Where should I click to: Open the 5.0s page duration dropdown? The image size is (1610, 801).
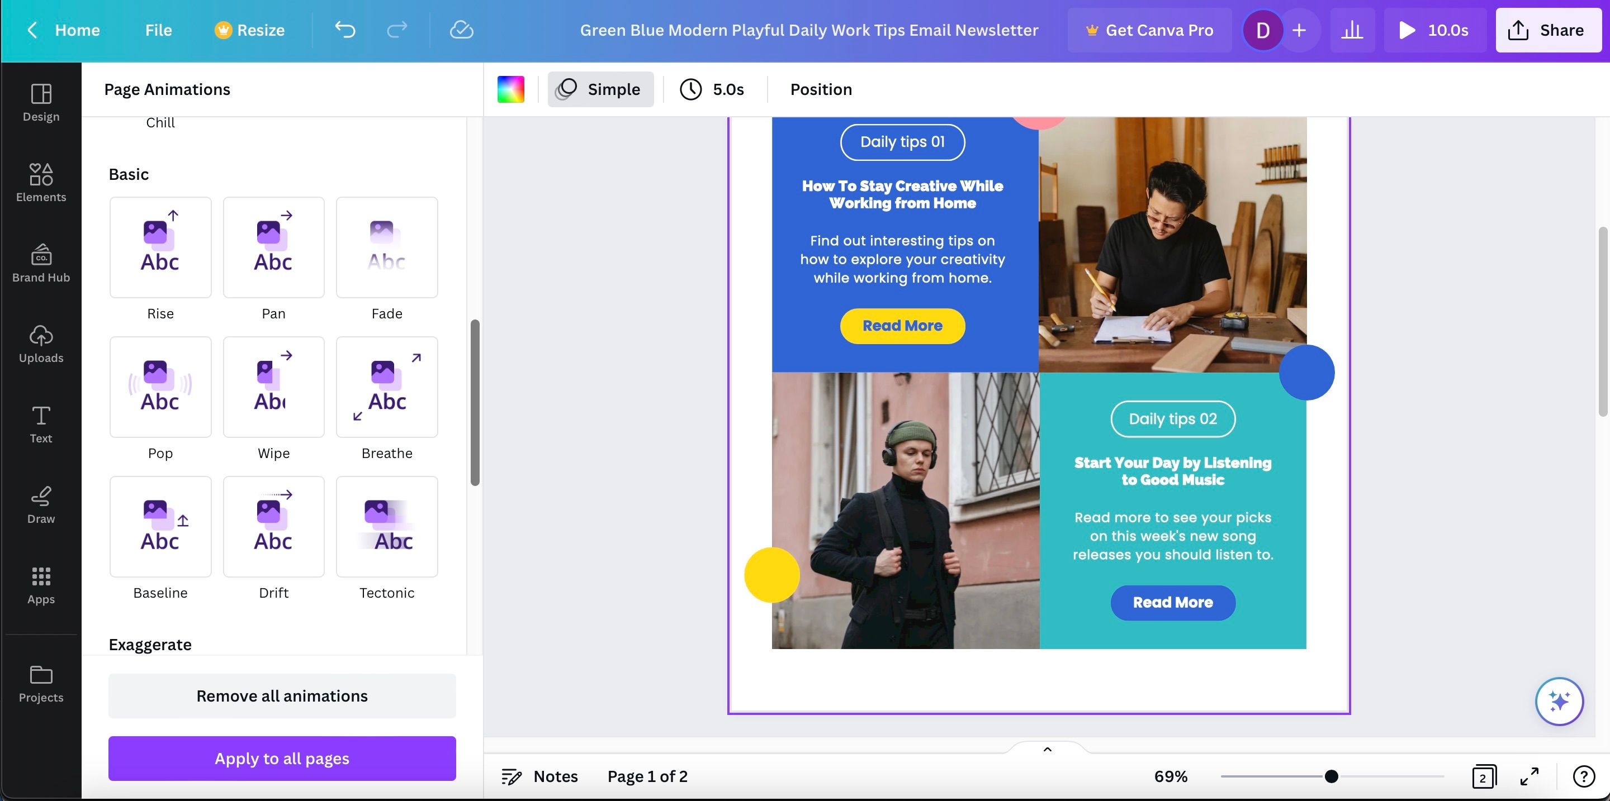[712, 89]
